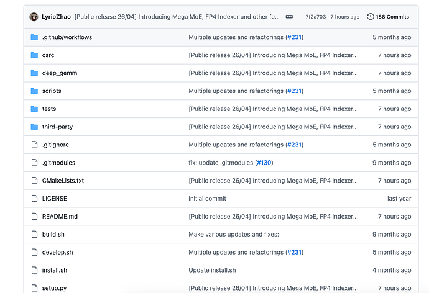
Task: Click the scripts folder icon
Action: (x=34, y=91)
